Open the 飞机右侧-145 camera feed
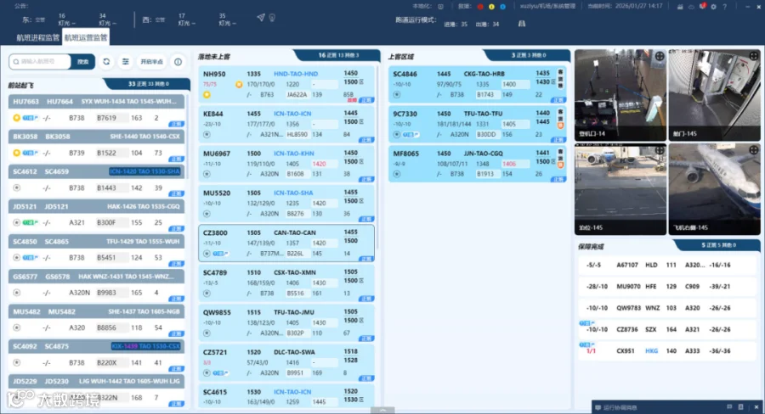765x414 pixels. [x=714, y=189]
